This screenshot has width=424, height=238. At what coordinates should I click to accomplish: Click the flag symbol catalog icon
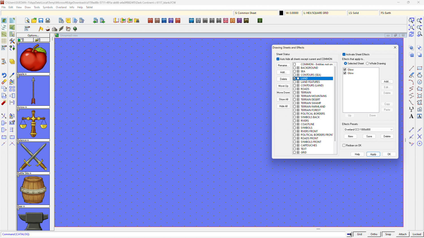coord(41,29)
